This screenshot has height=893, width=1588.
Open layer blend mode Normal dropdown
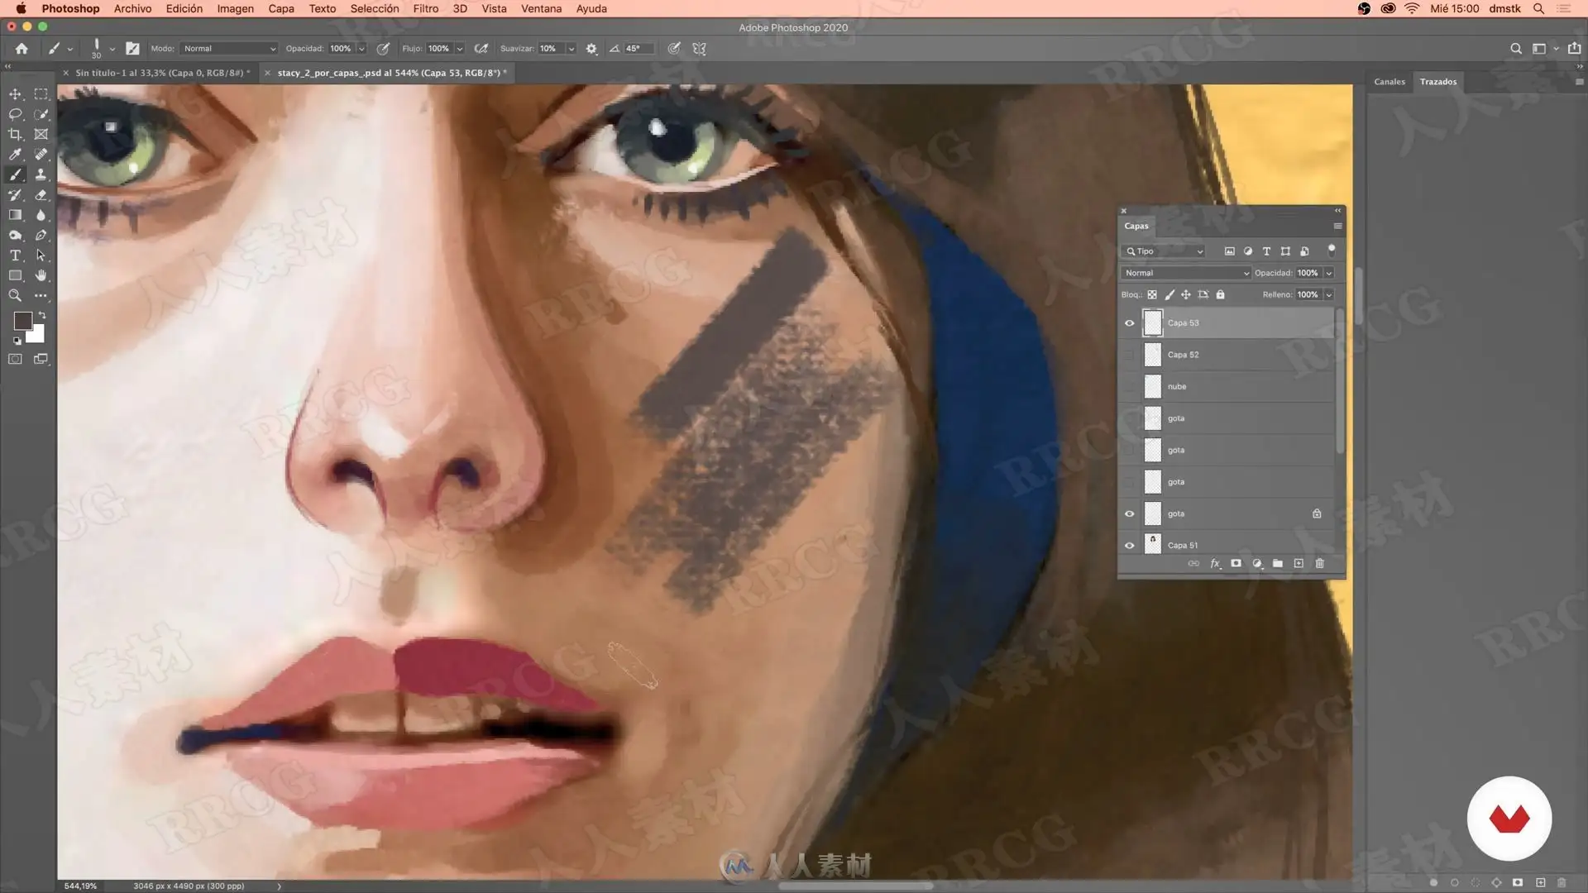point(1185,273)
